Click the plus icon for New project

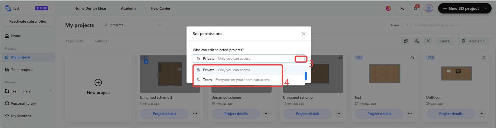point(98,83)
